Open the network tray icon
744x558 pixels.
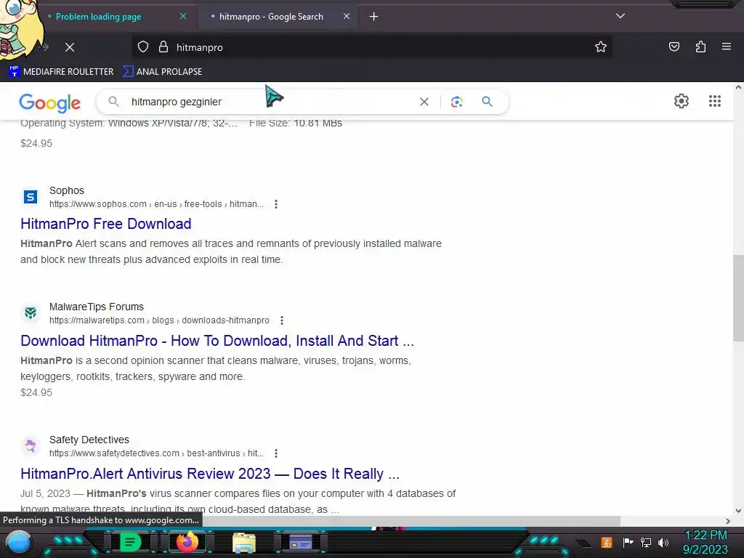click(645, 542)
